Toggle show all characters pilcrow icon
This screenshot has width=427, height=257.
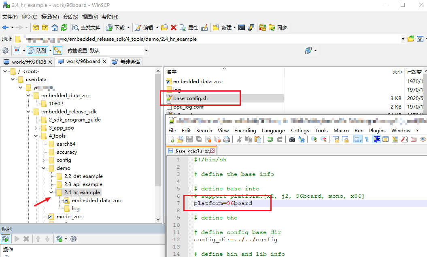pyautogui.click(x=367, y=139)
